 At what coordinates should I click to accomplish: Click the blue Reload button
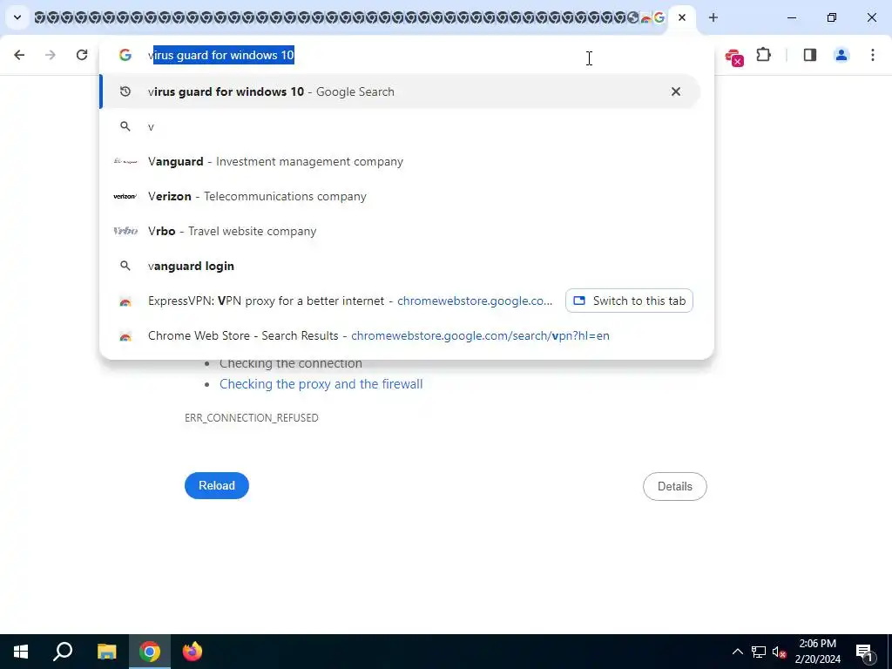point(217,485)
